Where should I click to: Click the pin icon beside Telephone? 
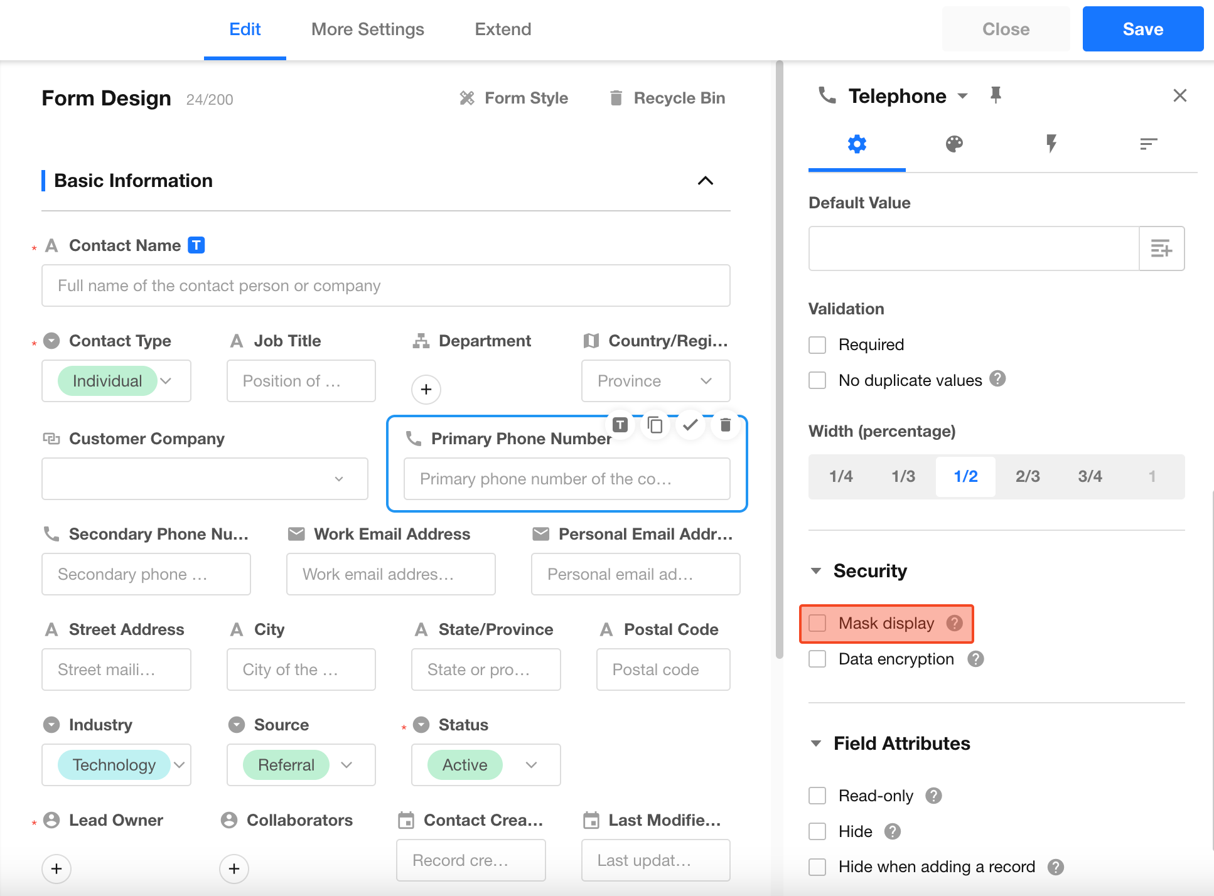point(996,95)
